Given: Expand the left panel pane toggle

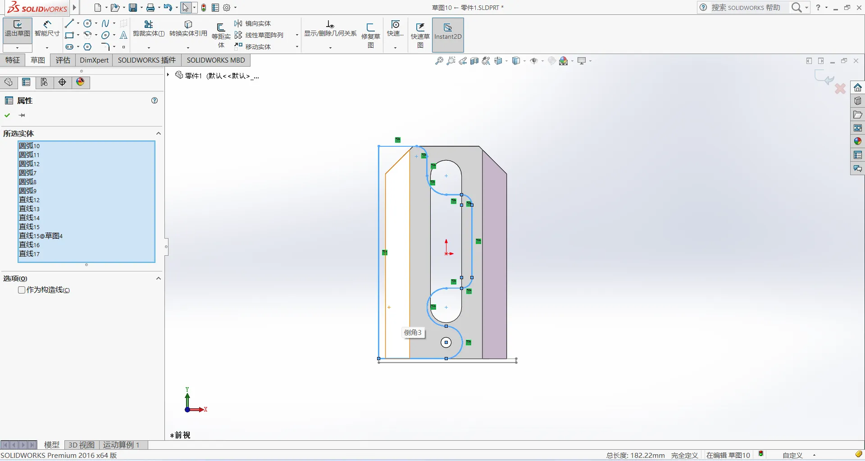Looking at the screenshot, I should coord(809,61).
